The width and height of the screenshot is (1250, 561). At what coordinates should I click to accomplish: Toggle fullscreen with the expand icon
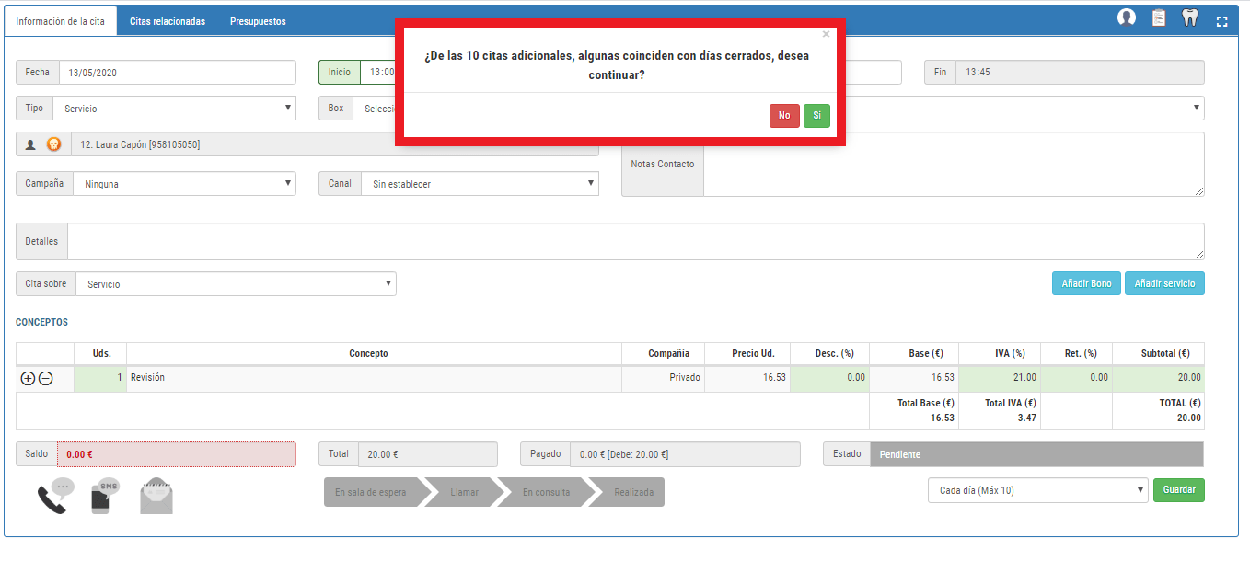pyautogui.click(x=1222, y=21)
